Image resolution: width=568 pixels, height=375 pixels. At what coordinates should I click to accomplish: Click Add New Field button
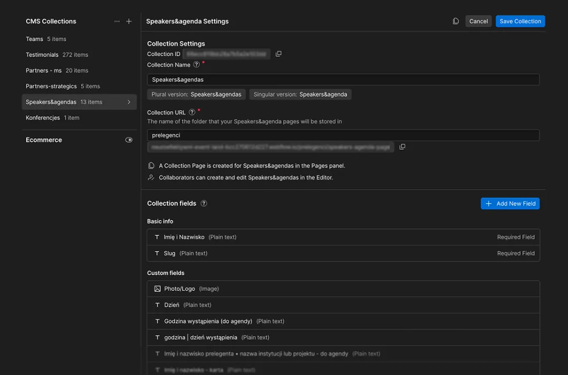510,204
